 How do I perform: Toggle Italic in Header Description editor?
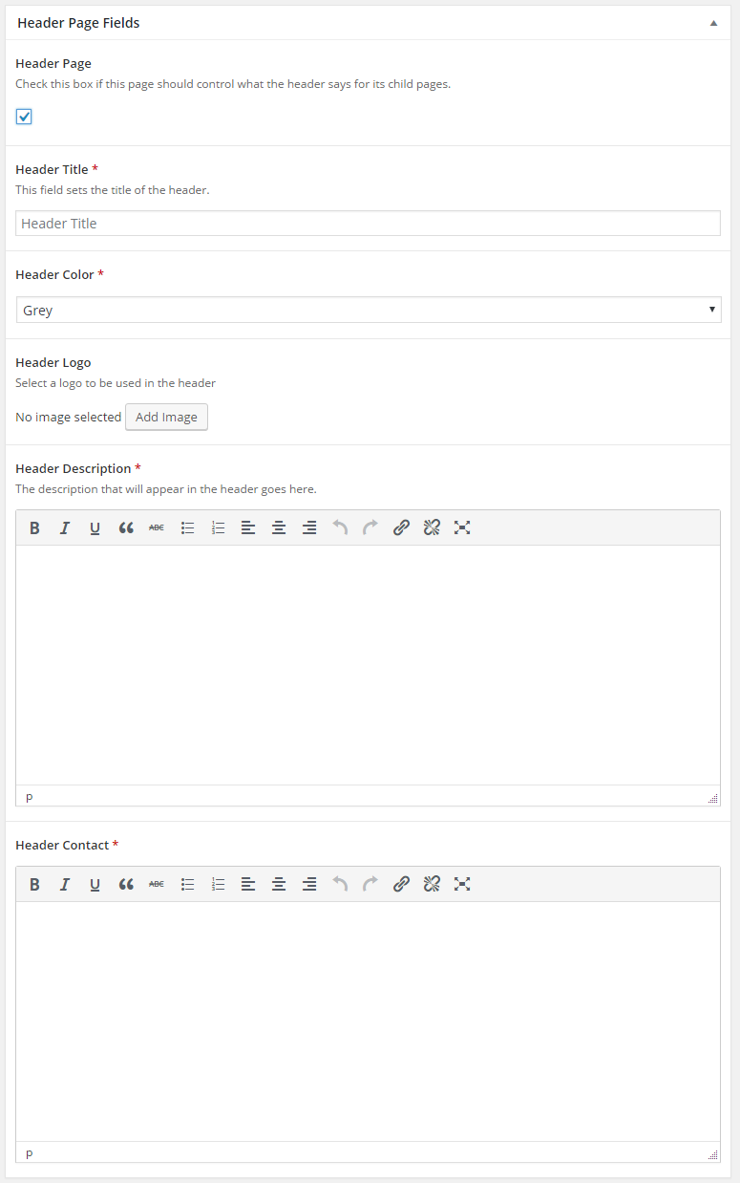pyautogui.click(x=65, y=527)
